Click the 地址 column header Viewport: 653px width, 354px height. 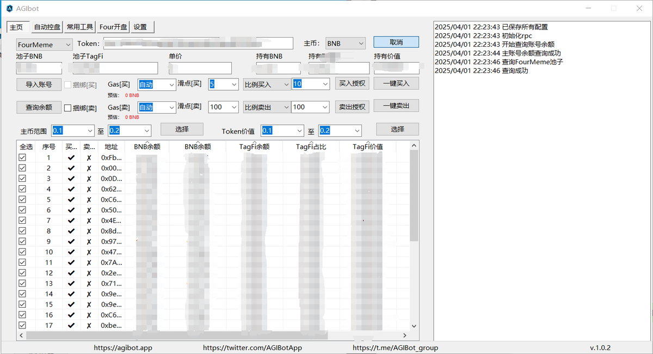click(111, 147)
